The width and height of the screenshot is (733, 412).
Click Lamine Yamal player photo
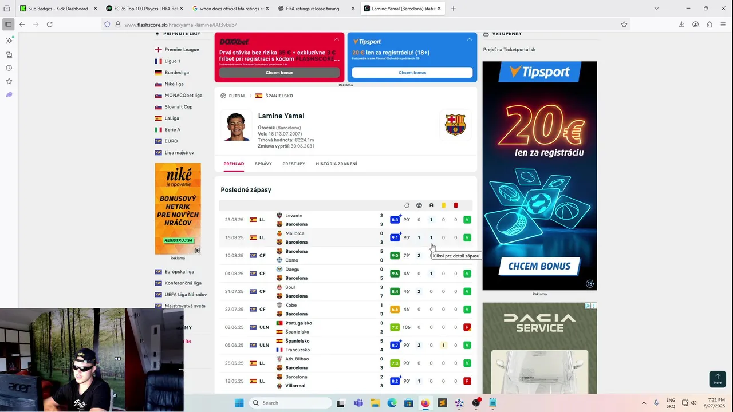(238, 126)
